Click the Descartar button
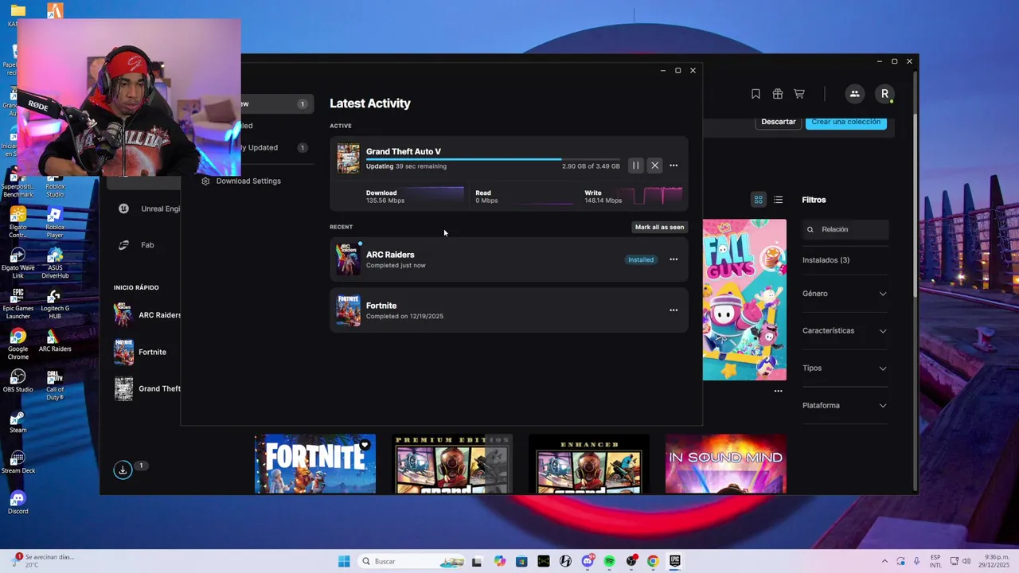Screen dimensions: 1019x573 click(779, 122)
